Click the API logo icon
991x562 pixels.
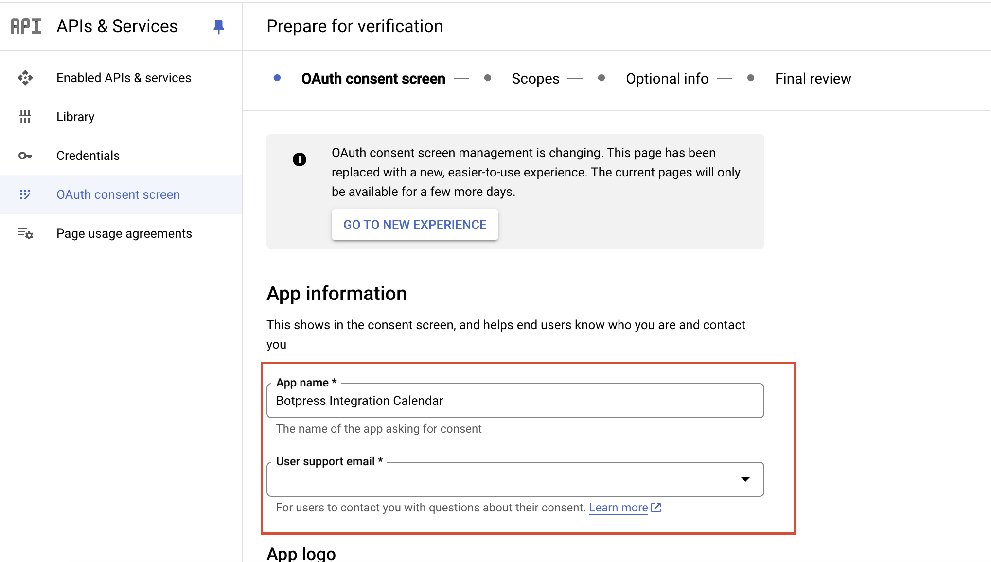(26, 26)
